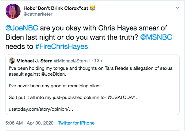
Task: Click the main tweet text about Chris Hayes
Action: click(x=89, y=37)
